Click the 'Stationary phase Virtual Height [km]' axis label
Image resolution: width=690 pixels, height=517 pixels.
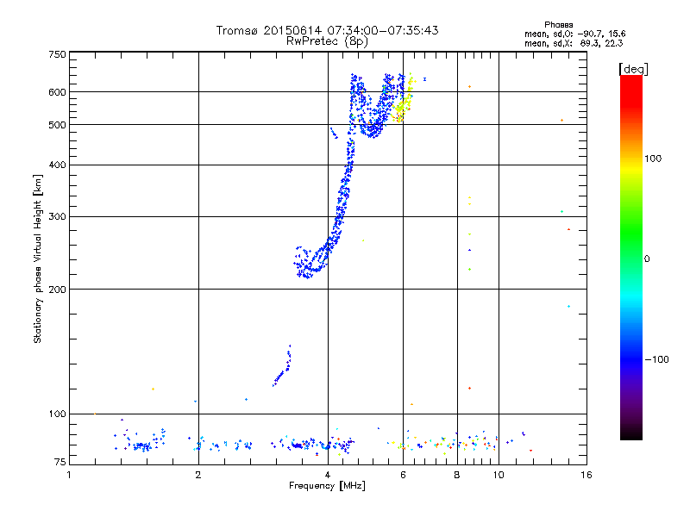(x=38, y=258)
